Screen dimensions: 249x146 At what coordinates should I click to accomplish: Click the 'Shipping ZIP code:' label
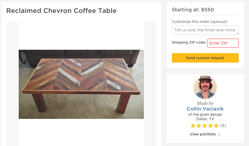(189, 42)
